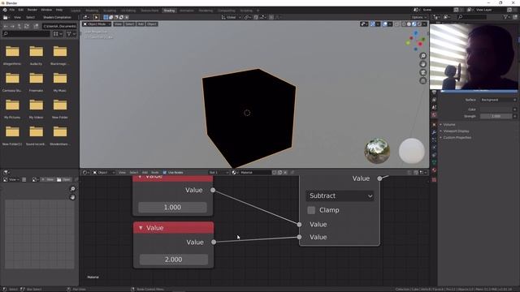Image resolution: width=520 pixels, height=292 pixels.
Task: Select the My Music folder
Action: pos(60,82)
